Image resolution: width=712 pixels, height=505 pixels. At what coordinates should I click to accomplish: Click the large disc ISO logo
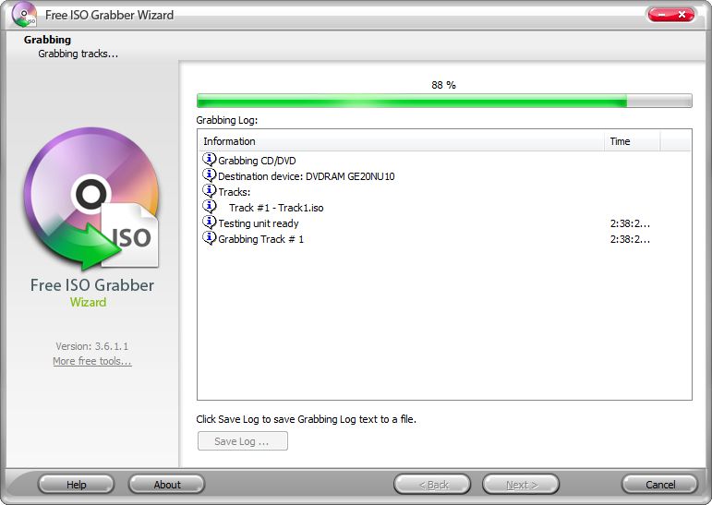(x=92, y=198)
